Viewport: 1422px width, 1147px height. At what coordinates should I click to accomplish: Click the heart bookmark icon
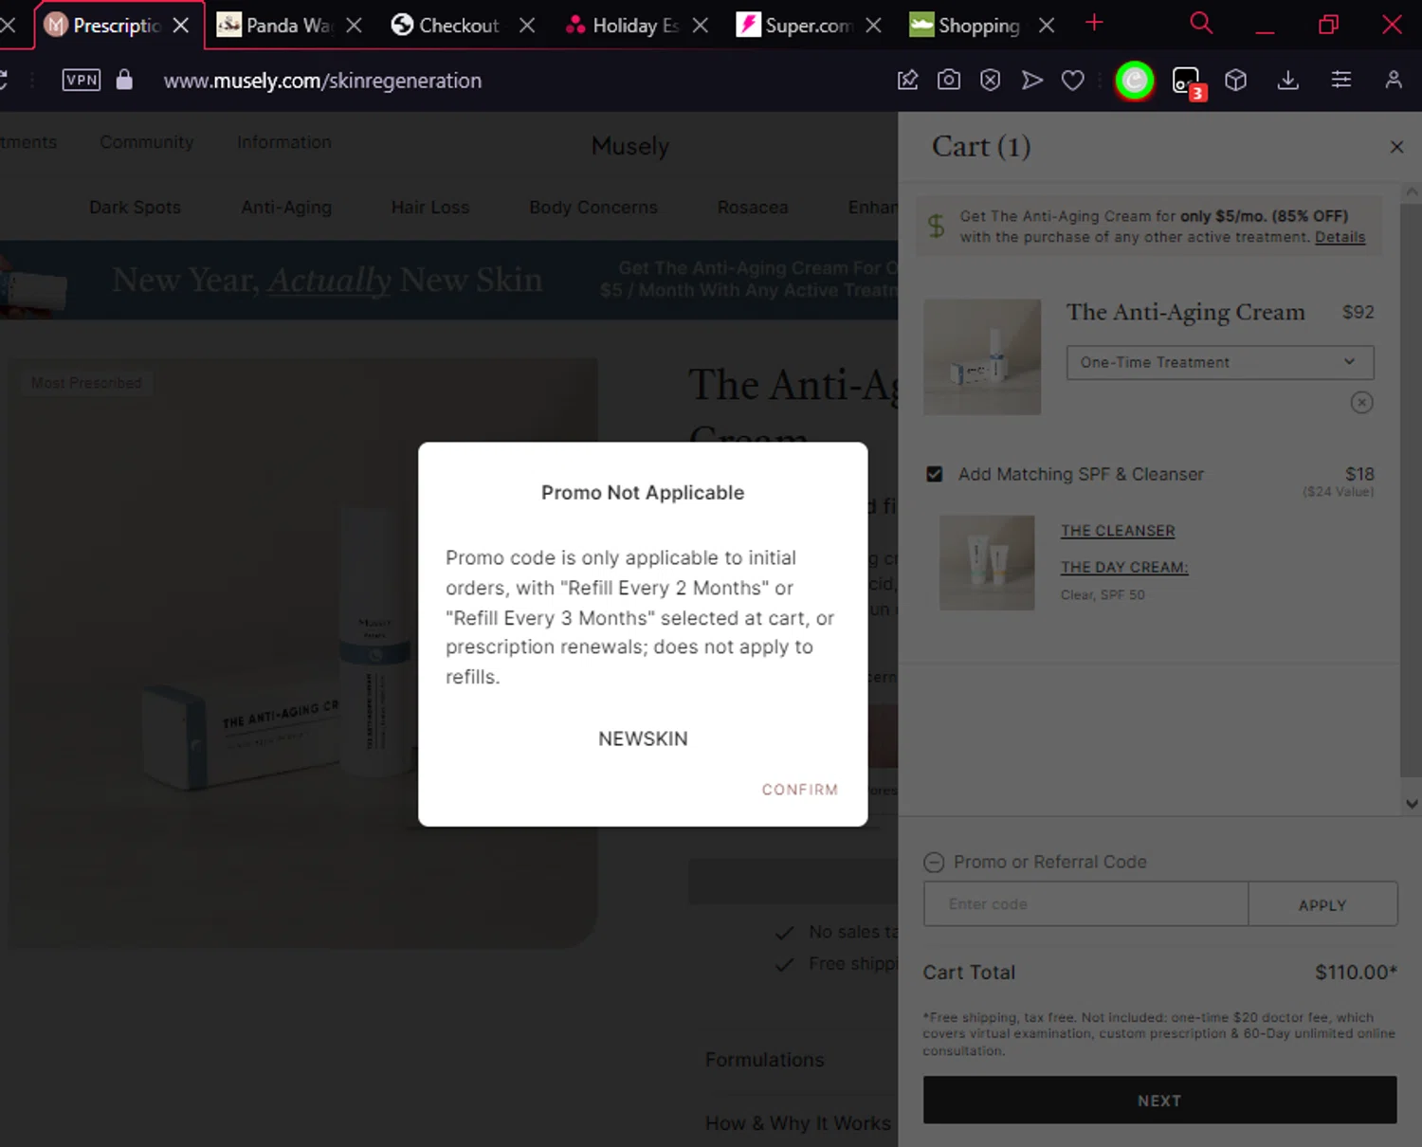coord(1072,81)
